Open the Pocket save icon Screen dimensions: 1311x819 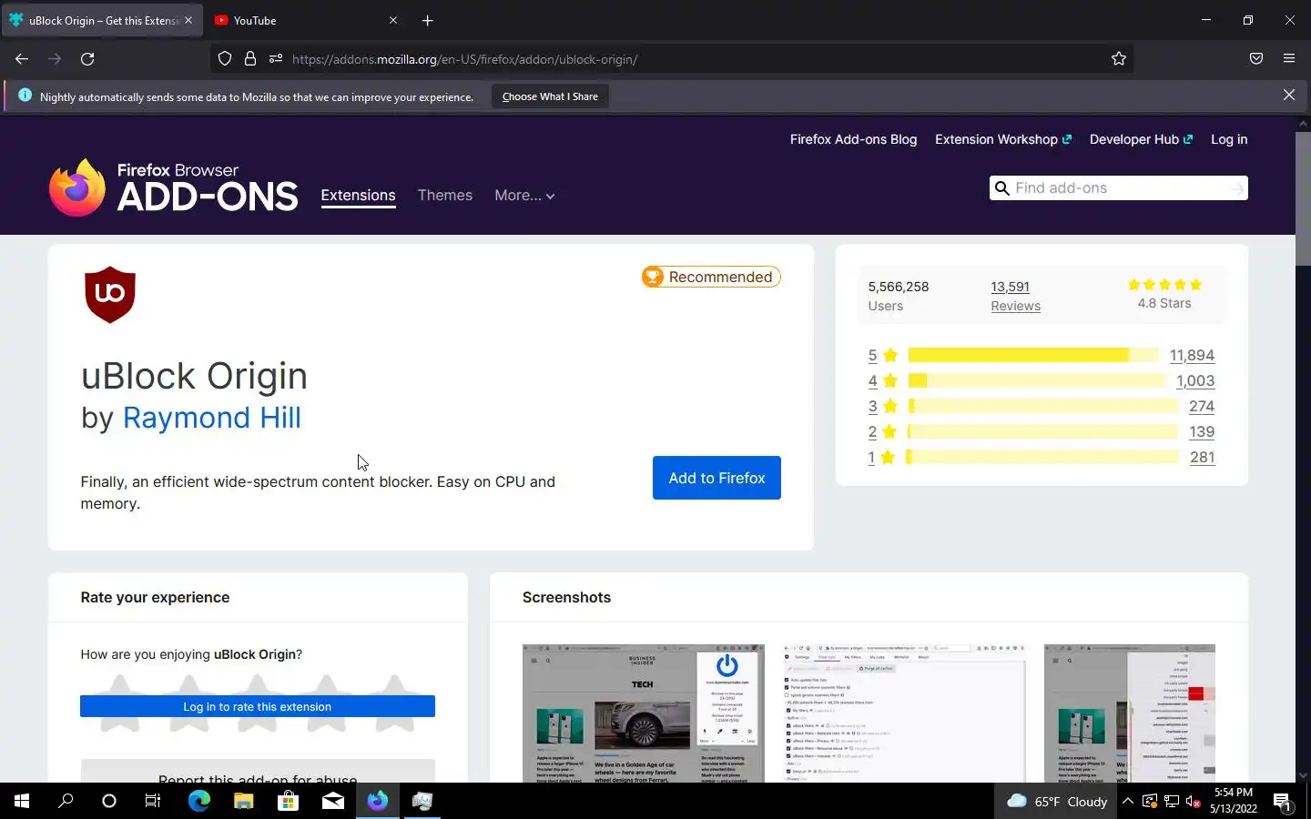click(1256, 59)
